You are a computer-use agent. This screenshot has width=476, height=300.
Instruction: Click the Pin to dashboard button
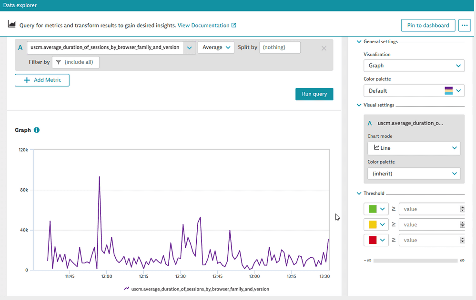click(428, 25)
